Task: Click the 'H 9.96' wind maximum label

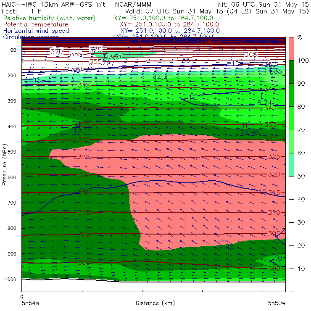Action: (x=226, y=244)
